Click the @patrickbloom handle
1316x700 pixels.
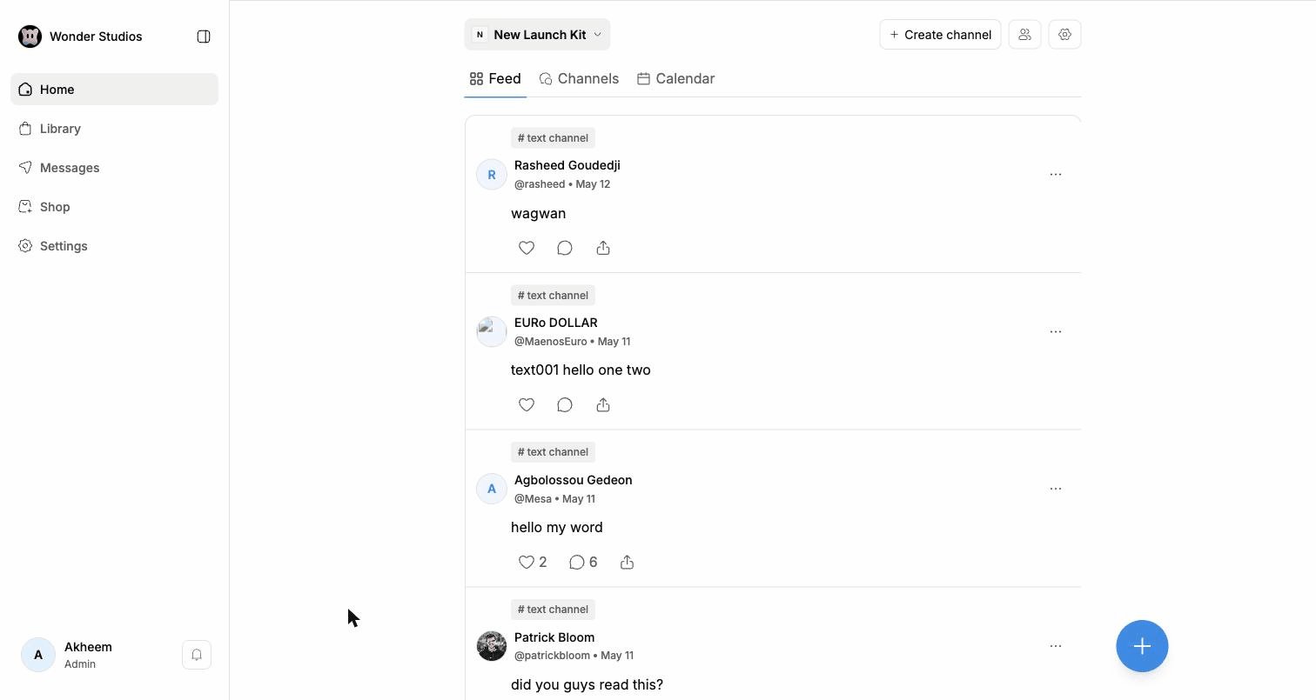point(553,656)
